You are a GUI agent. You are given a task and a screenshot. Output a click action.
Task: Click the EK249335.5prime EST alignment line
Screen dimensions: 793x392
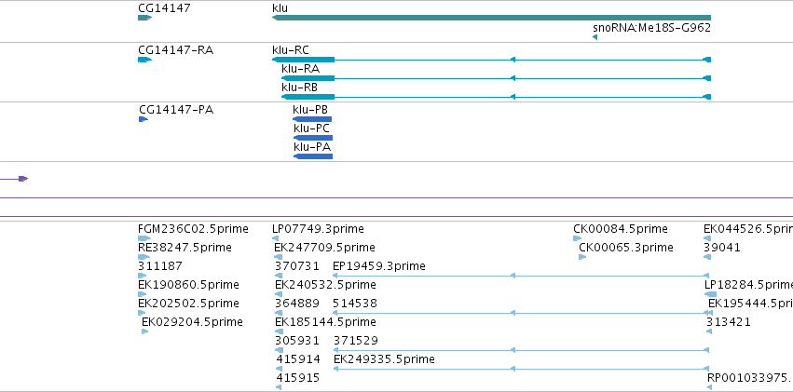pyautogui.click(x=521, y=369)
